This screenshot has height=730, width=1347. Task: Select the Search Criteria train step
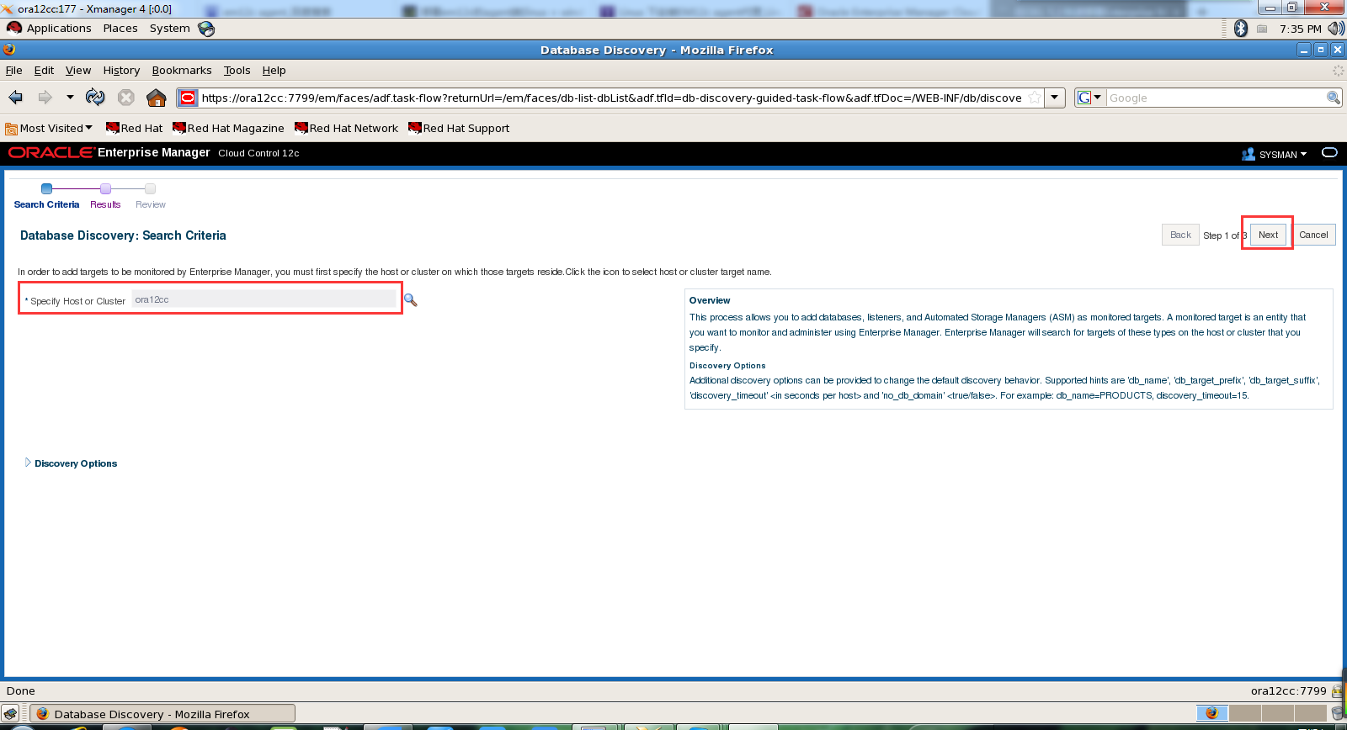click(46, 196)
